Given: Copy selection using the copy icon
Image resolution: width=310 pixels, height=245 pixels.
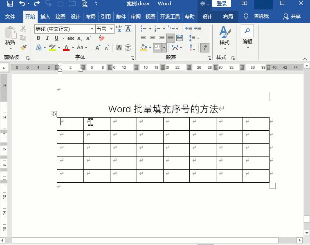Looking at the screenshot, I should [23, 38].
